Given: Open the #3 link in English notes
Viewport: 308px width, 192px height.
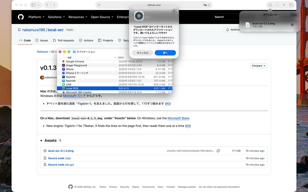Looking at the screenshot, I should [188, 126].
